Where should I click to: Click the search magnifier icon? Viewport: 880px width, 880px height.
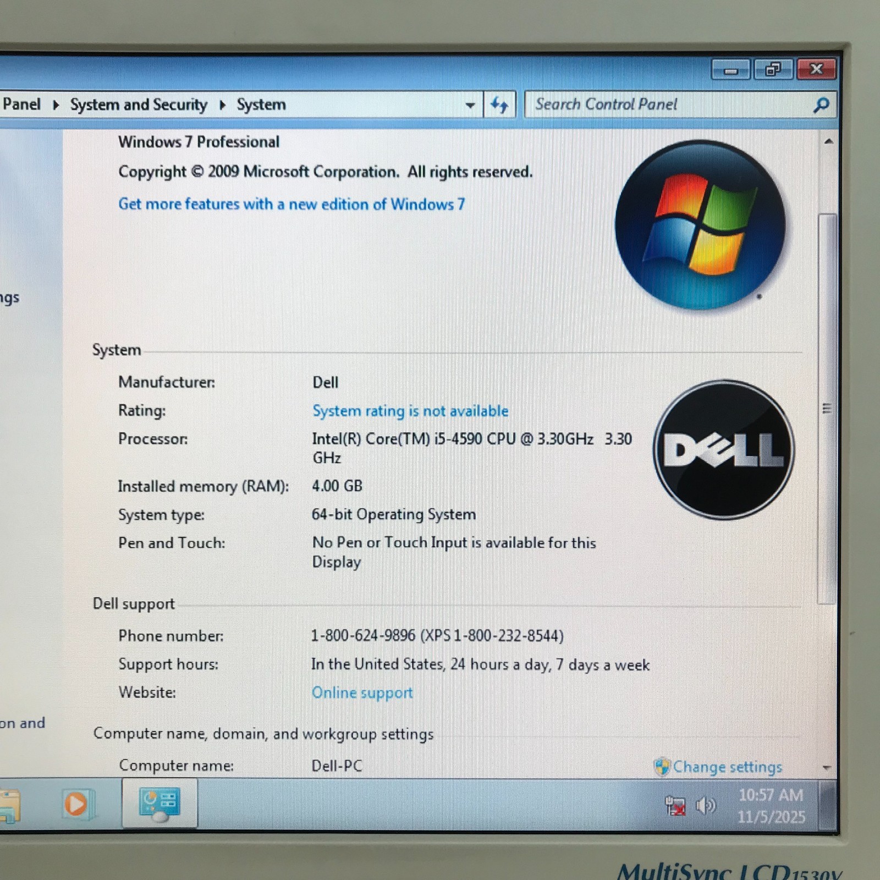[821, 105]
